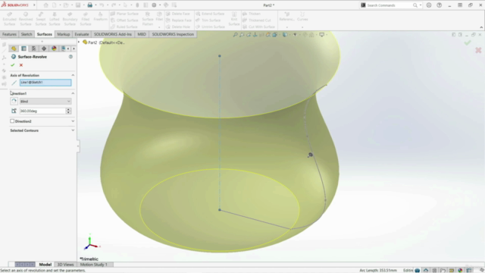Expand the Selected Contours section

tap(73, 130)
